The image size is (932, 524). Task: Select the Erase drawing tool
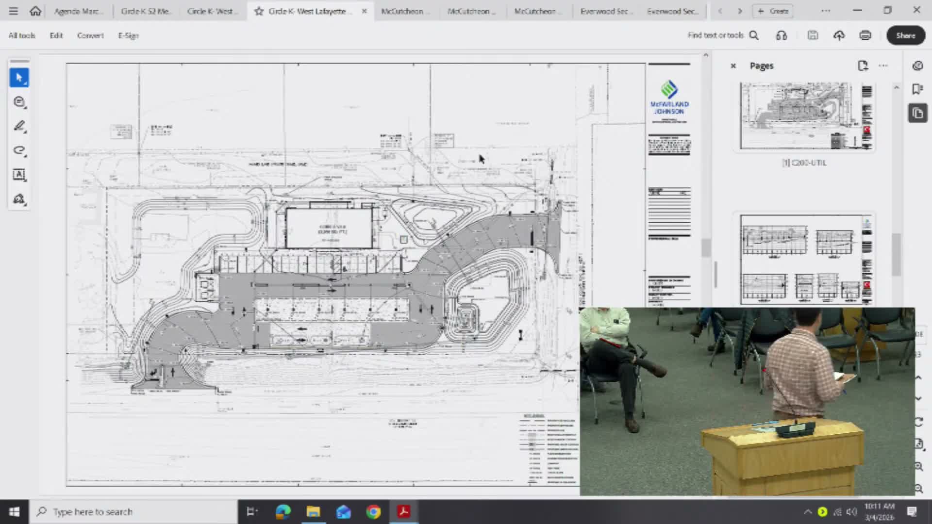pos(19,150)
